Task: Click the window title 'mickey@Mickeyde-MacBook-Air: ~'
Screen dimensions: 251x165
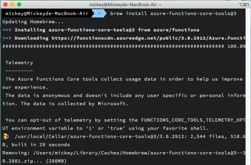Action: pos(125,5)
